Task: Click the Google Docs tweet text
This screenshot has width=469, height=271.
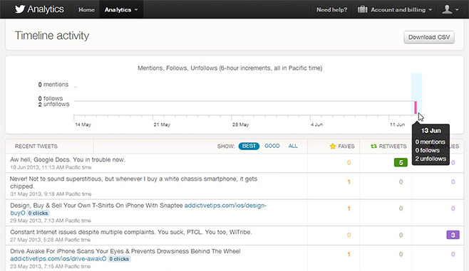Action: 68,159
